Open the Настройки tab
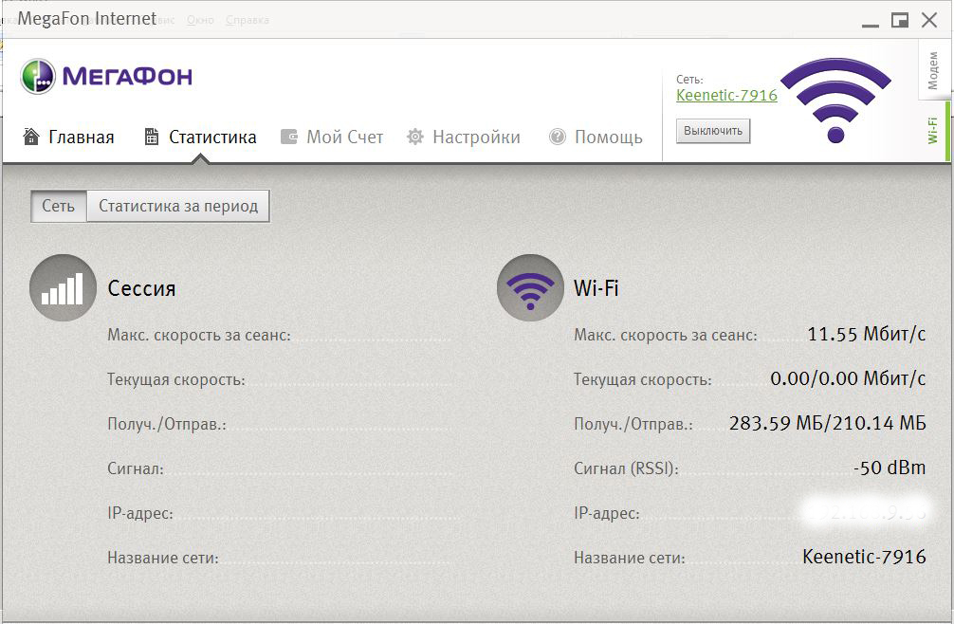This screenshot has width=954, height=624. coord(476,138)
